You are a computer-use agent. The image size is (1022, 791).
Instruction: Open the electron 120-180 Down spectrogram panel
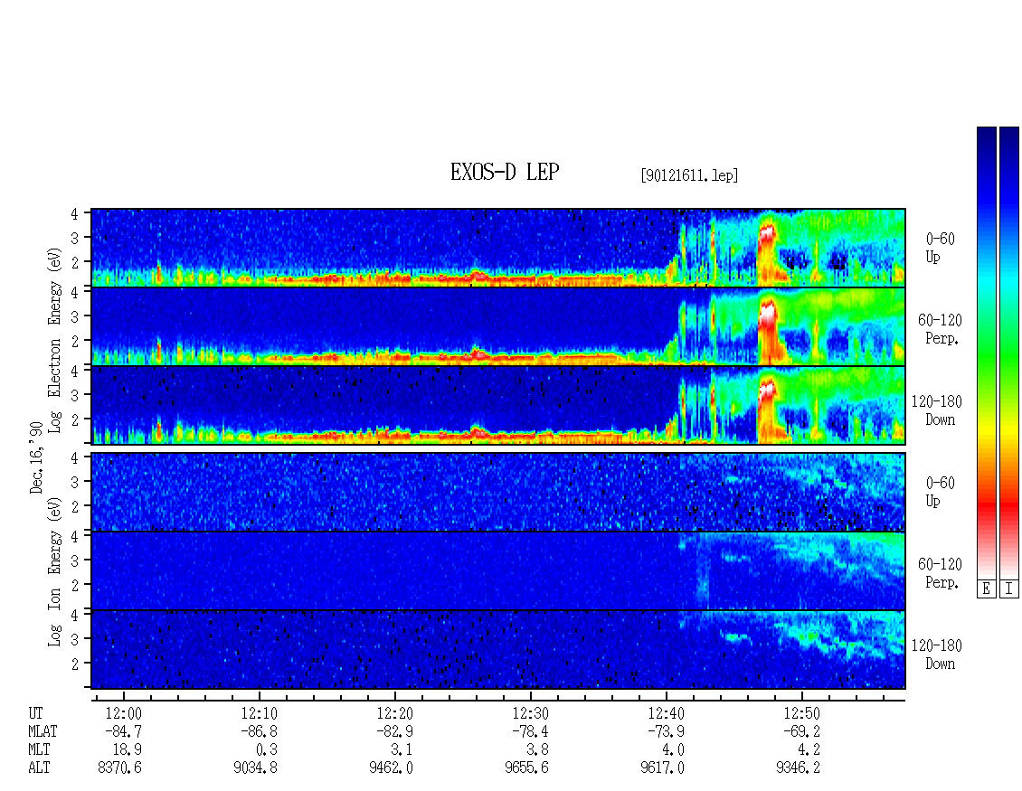(498, 405)
